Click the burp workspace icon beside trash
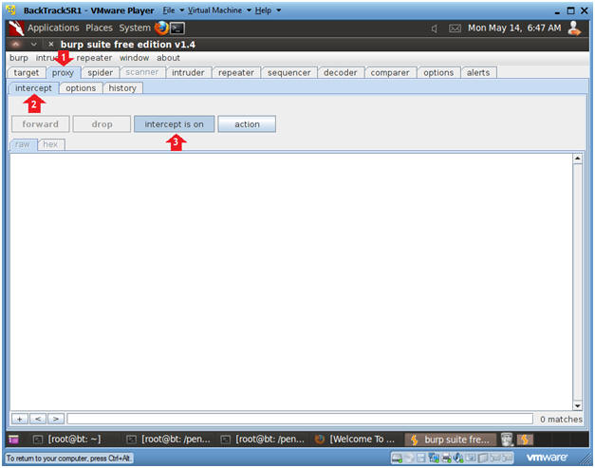This screenshot has height=468, width=595. point(525,440)
